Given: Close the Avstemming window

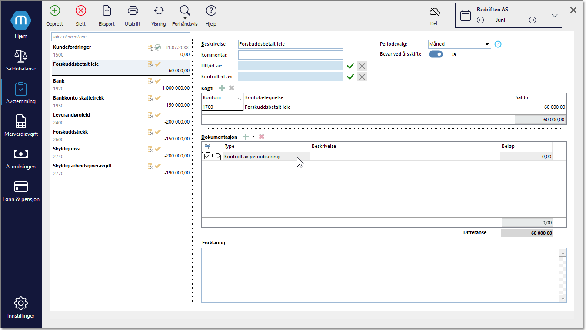Looking at the screenshot, I should pos(574,10).
